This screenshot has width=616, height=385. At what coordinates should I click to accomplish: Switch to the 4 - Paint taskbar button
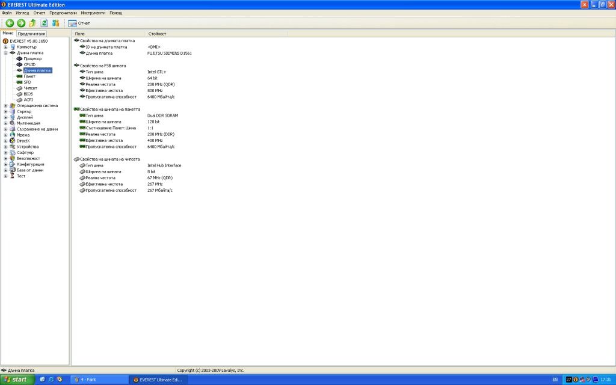(99, 380)
